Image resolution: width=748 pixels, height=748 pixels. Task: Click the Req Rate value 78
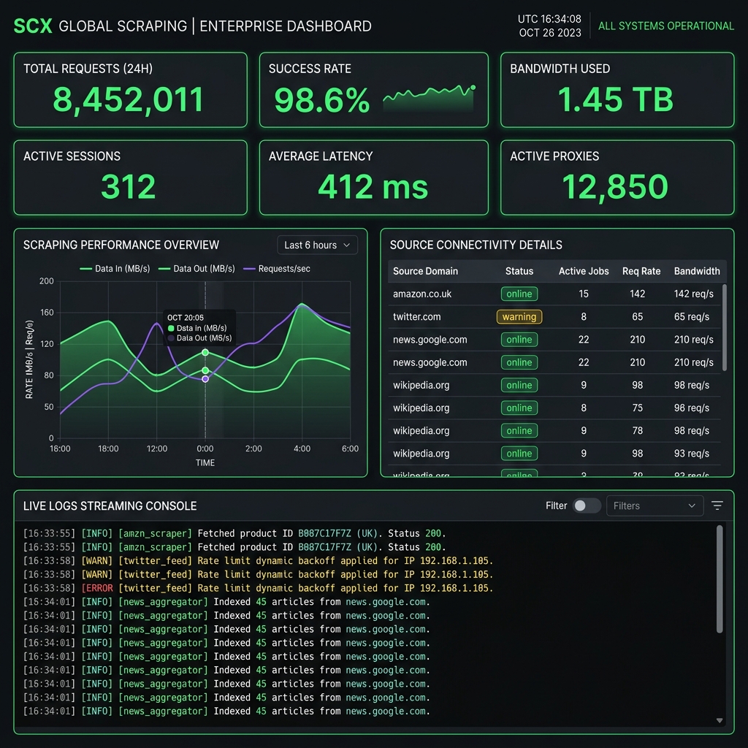click(637, 431)
